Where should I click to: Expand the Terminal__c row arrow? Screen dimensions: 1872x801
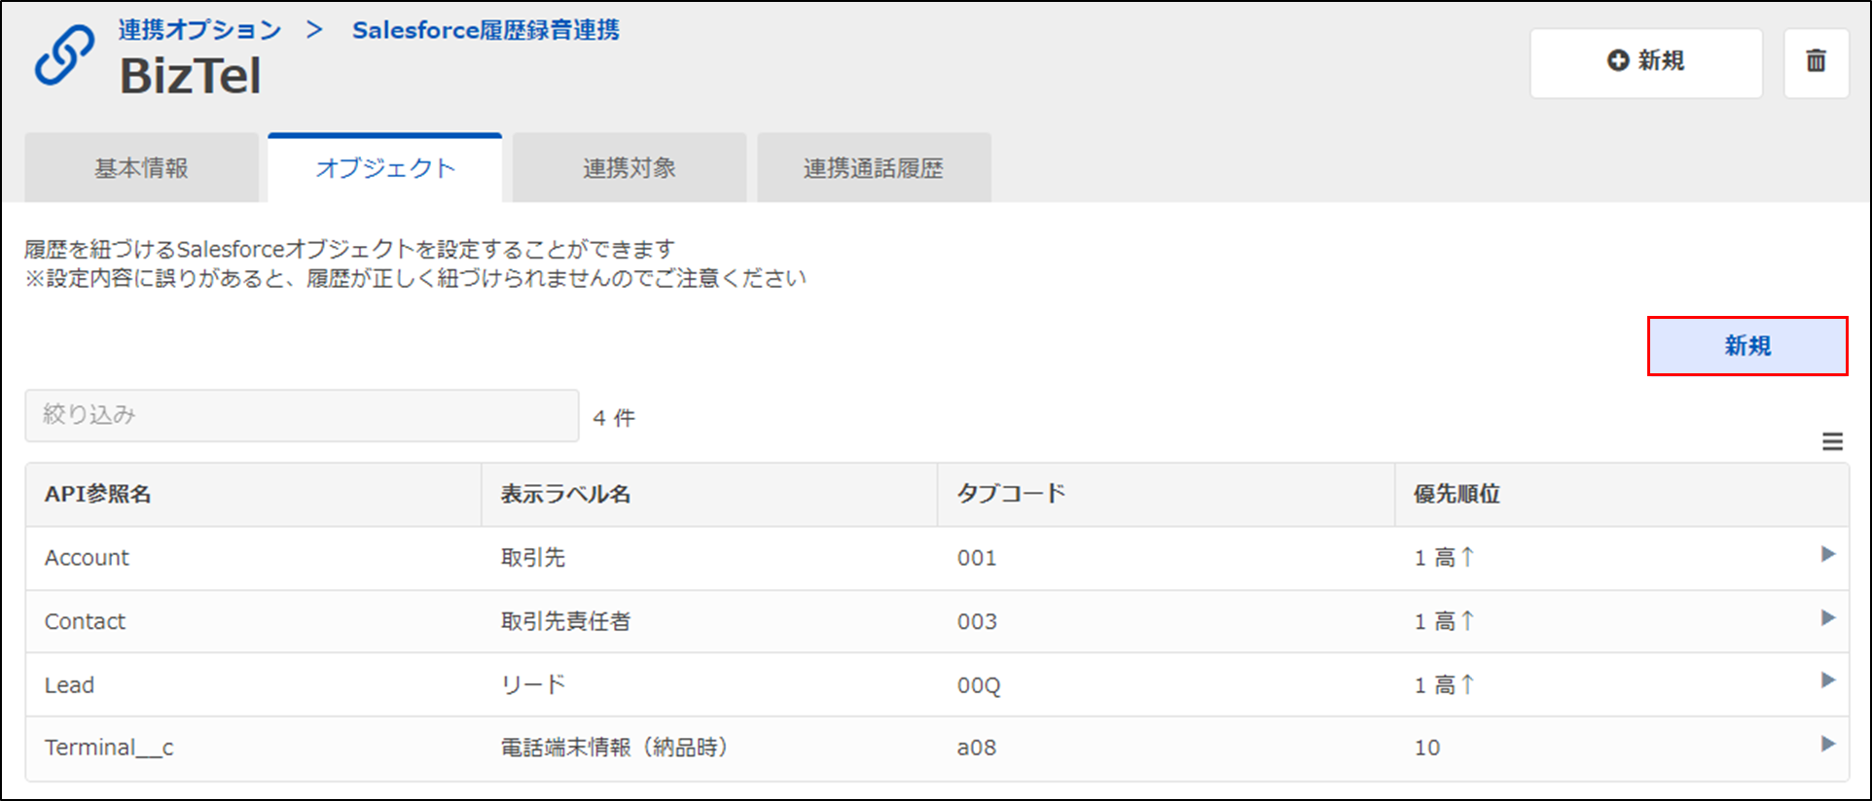pyautogui.click(x=1828, y=744)
